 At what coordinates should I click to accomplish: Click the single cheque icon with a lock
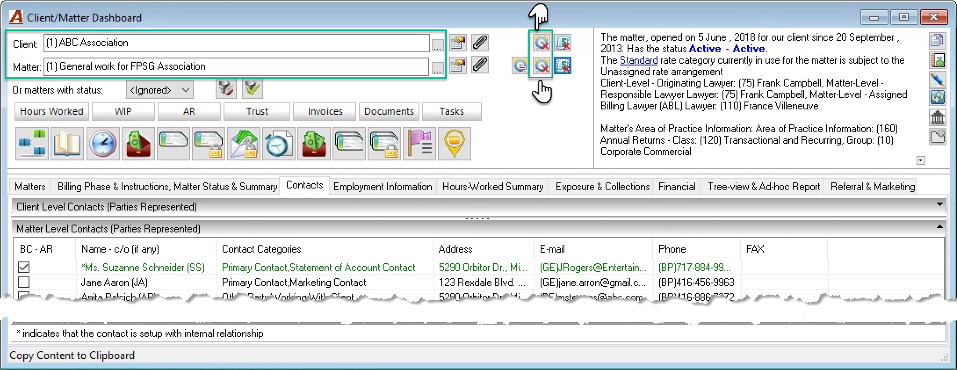209,143
